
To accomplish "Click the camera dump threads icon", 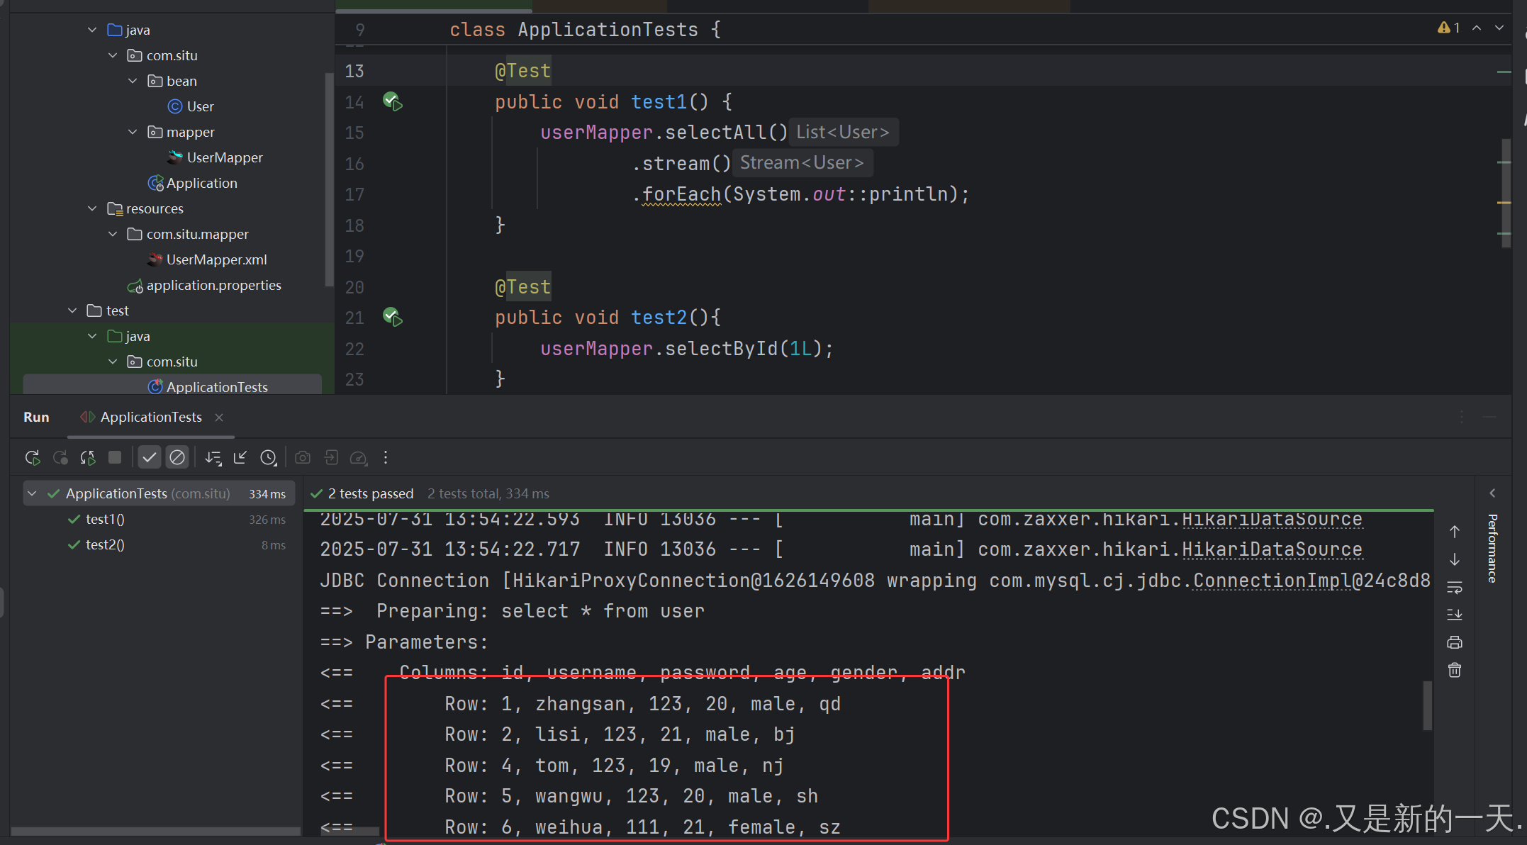I will pyautogui.click(x=303, y=458).
